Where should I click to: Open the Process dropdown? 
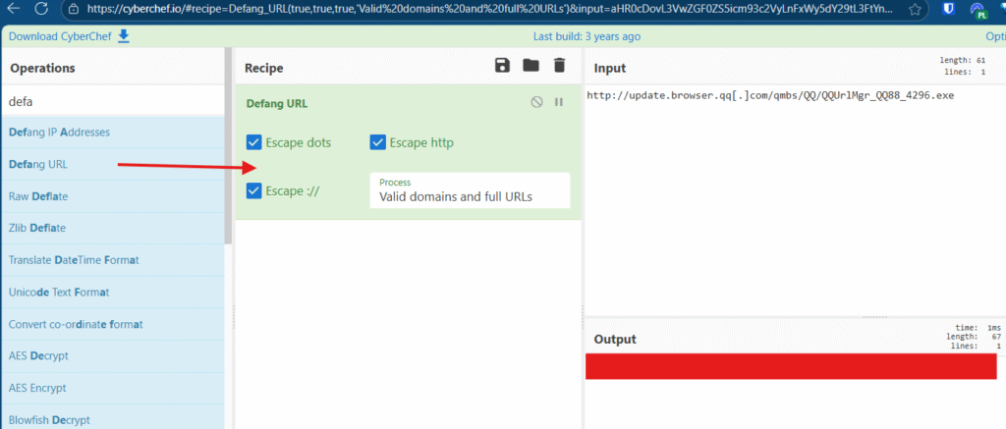[470, 190]
